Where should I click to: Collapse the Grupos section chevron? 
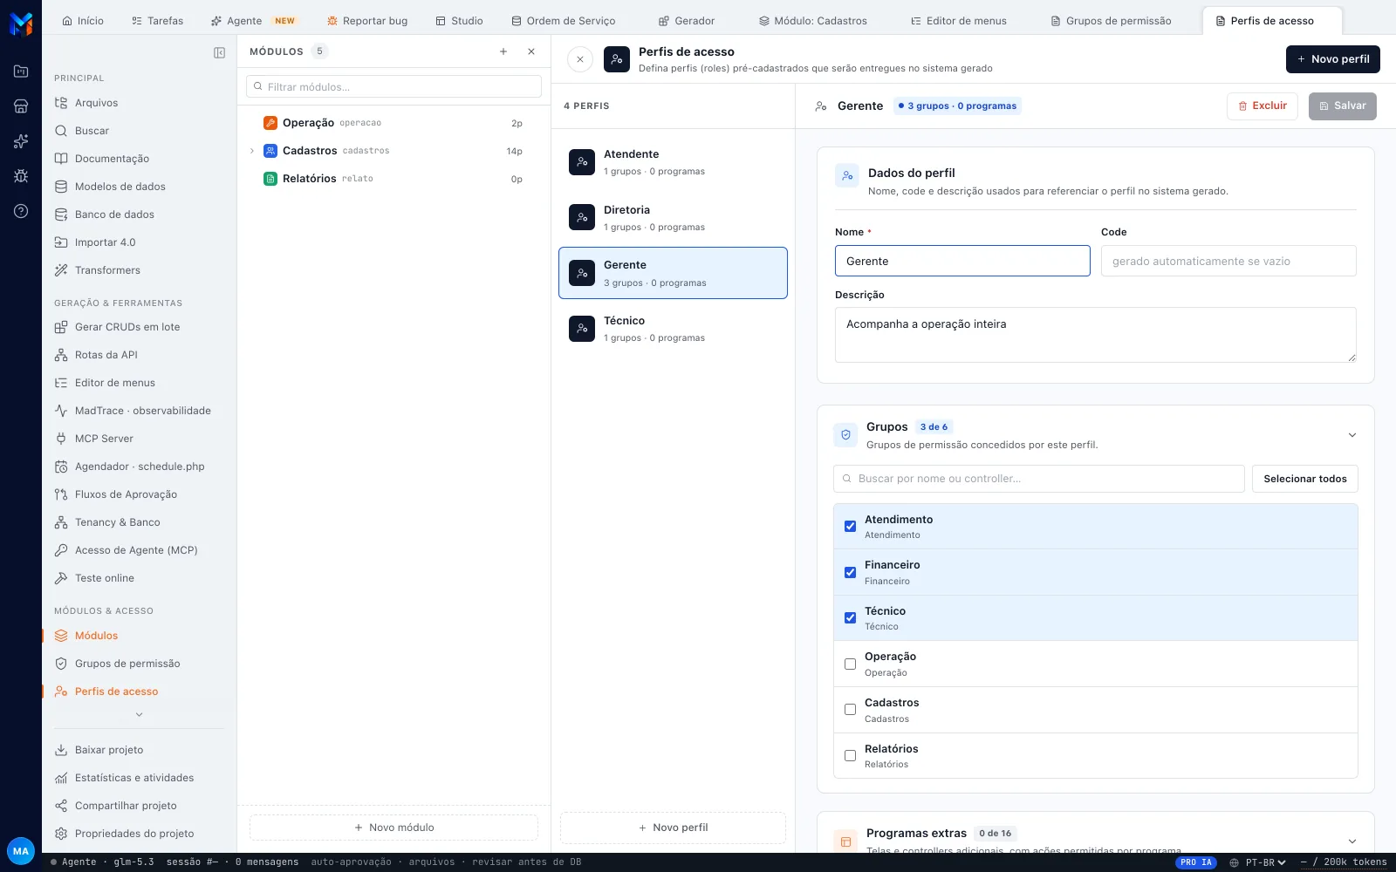point(1352,435)
